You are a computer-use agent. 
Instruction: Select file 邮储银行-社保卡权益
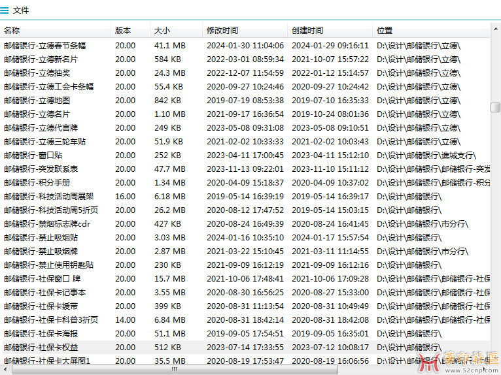pyautogui.click(x=41, y=348)
